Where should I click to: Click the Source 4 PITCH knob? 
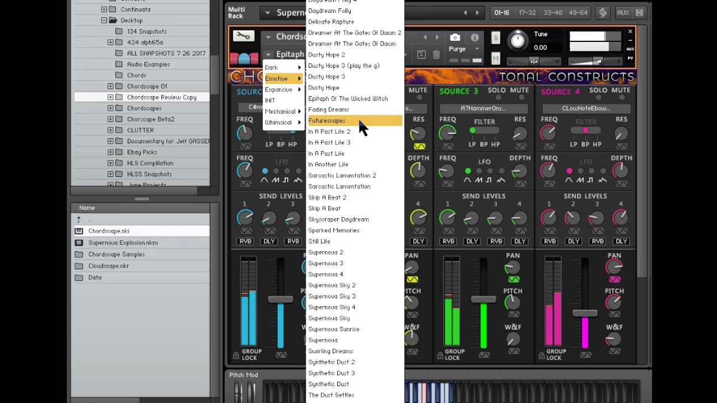pos(614,302)
